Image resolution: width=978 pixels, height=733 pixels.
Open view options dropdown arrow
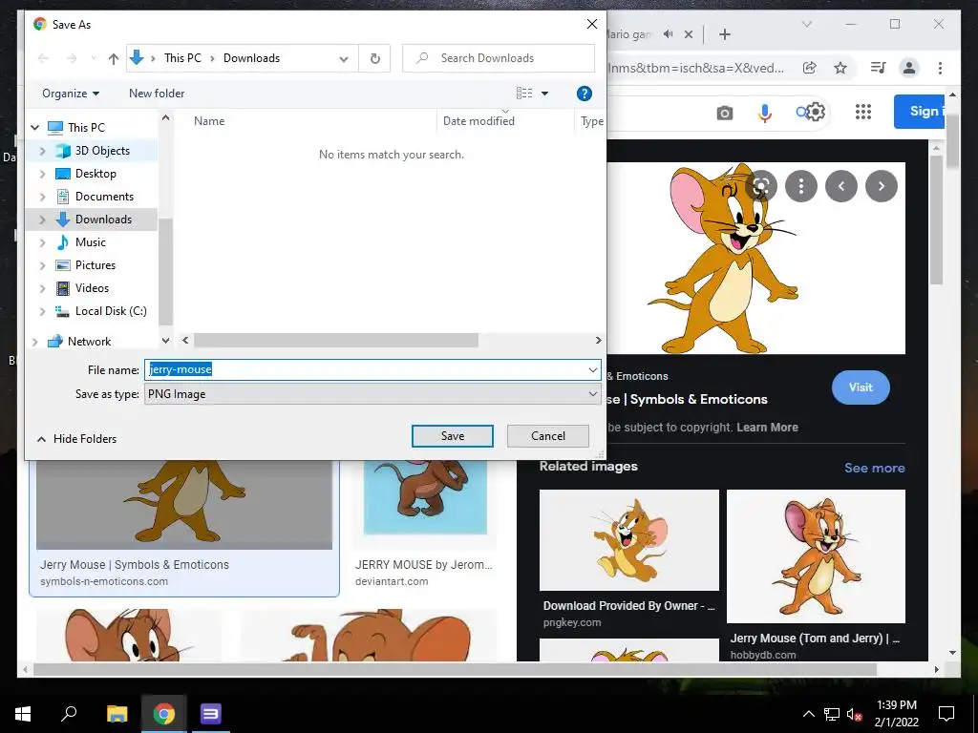pos(544,94)
